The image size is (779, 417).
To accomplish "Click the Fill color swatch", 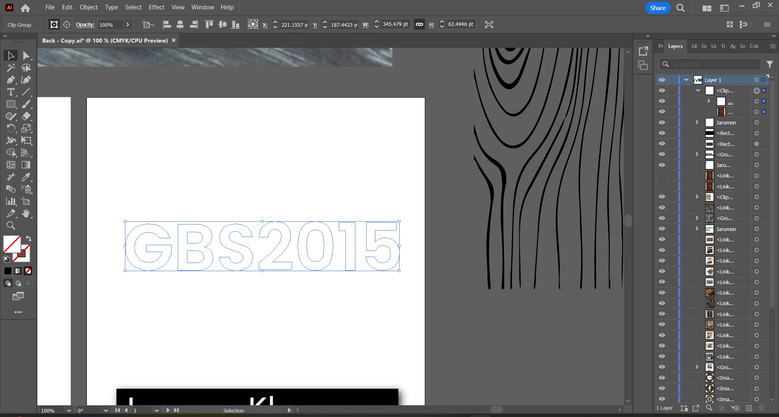I will pyautogui.click(x=12, y=244).
